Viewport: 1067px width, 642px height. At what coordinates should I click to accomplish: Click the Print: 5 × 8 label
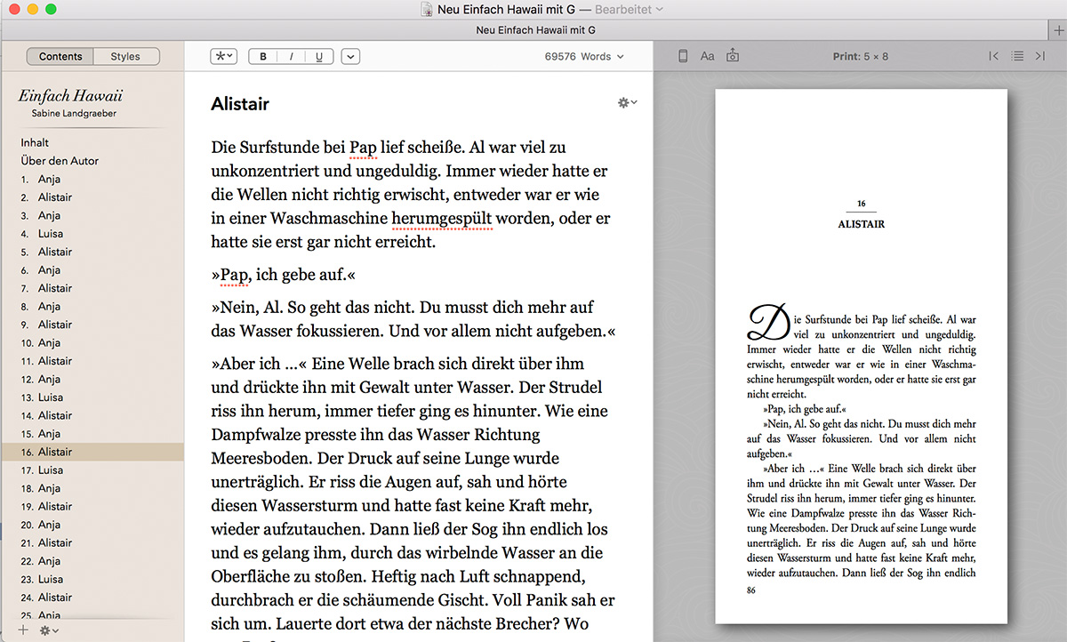(x=860, y=56)
